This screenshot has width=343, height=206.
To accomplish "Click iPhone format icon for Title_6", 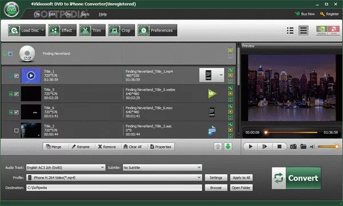I will [x=212, y=112].
